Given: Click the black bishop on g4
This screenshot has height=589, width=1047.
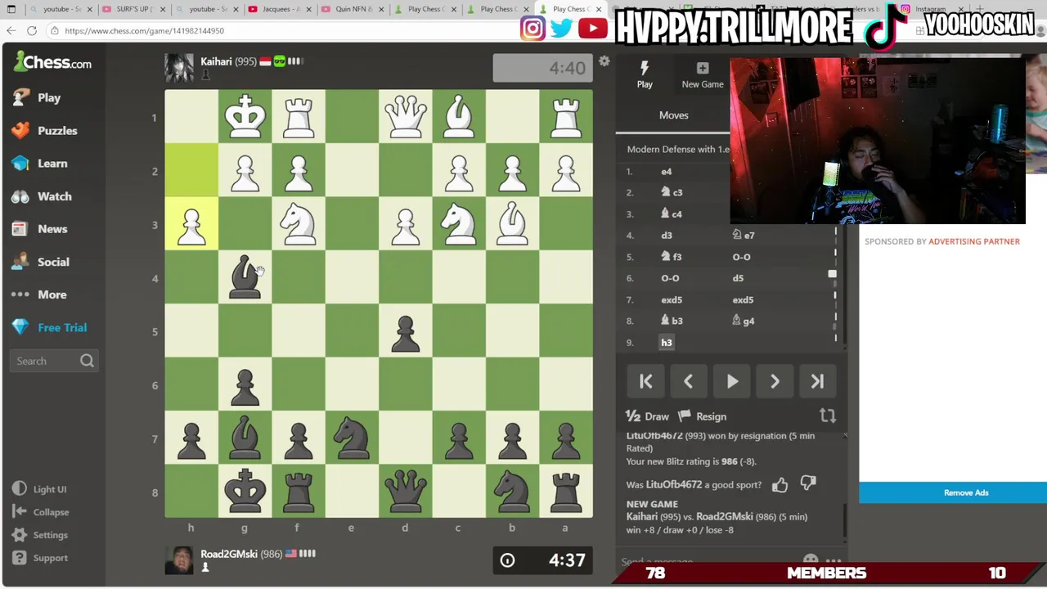Looking at the screenshot, I should [x=245, y=277].
